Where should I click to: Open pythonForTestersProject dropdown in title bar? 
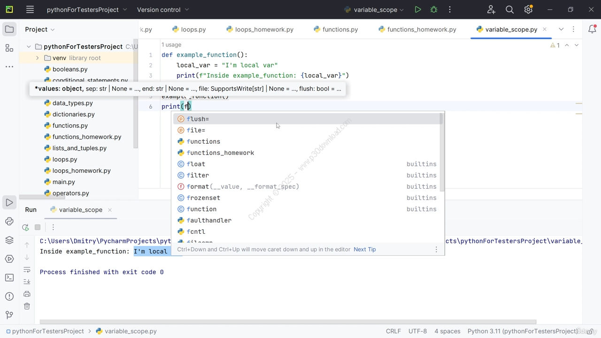pyautogui.click(x=87, y=9)
